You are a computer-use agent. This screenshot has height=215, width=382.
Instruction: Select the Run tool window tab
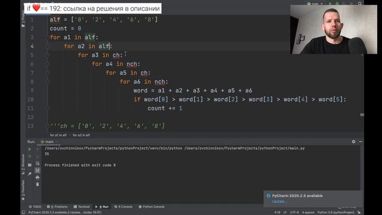coord(102,207)
